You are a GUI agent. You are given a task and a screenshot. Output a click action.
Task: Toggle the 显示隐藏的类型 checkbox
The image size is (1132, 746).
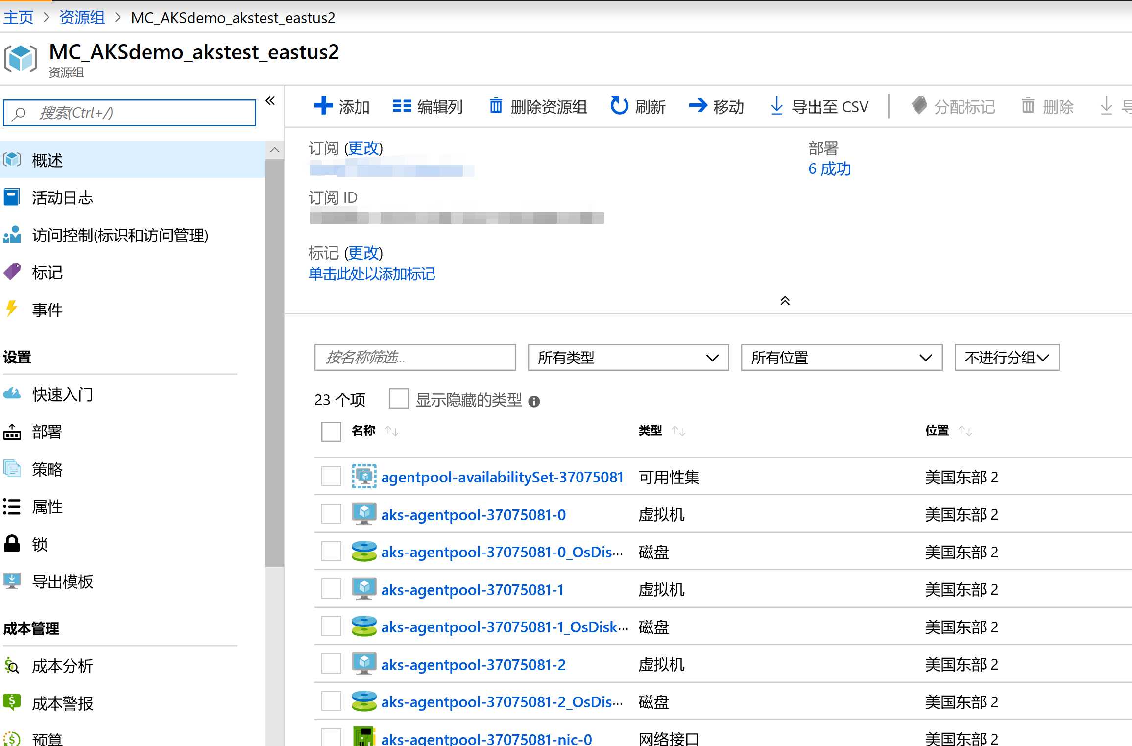pyautogui.click(x=398, y=399)
